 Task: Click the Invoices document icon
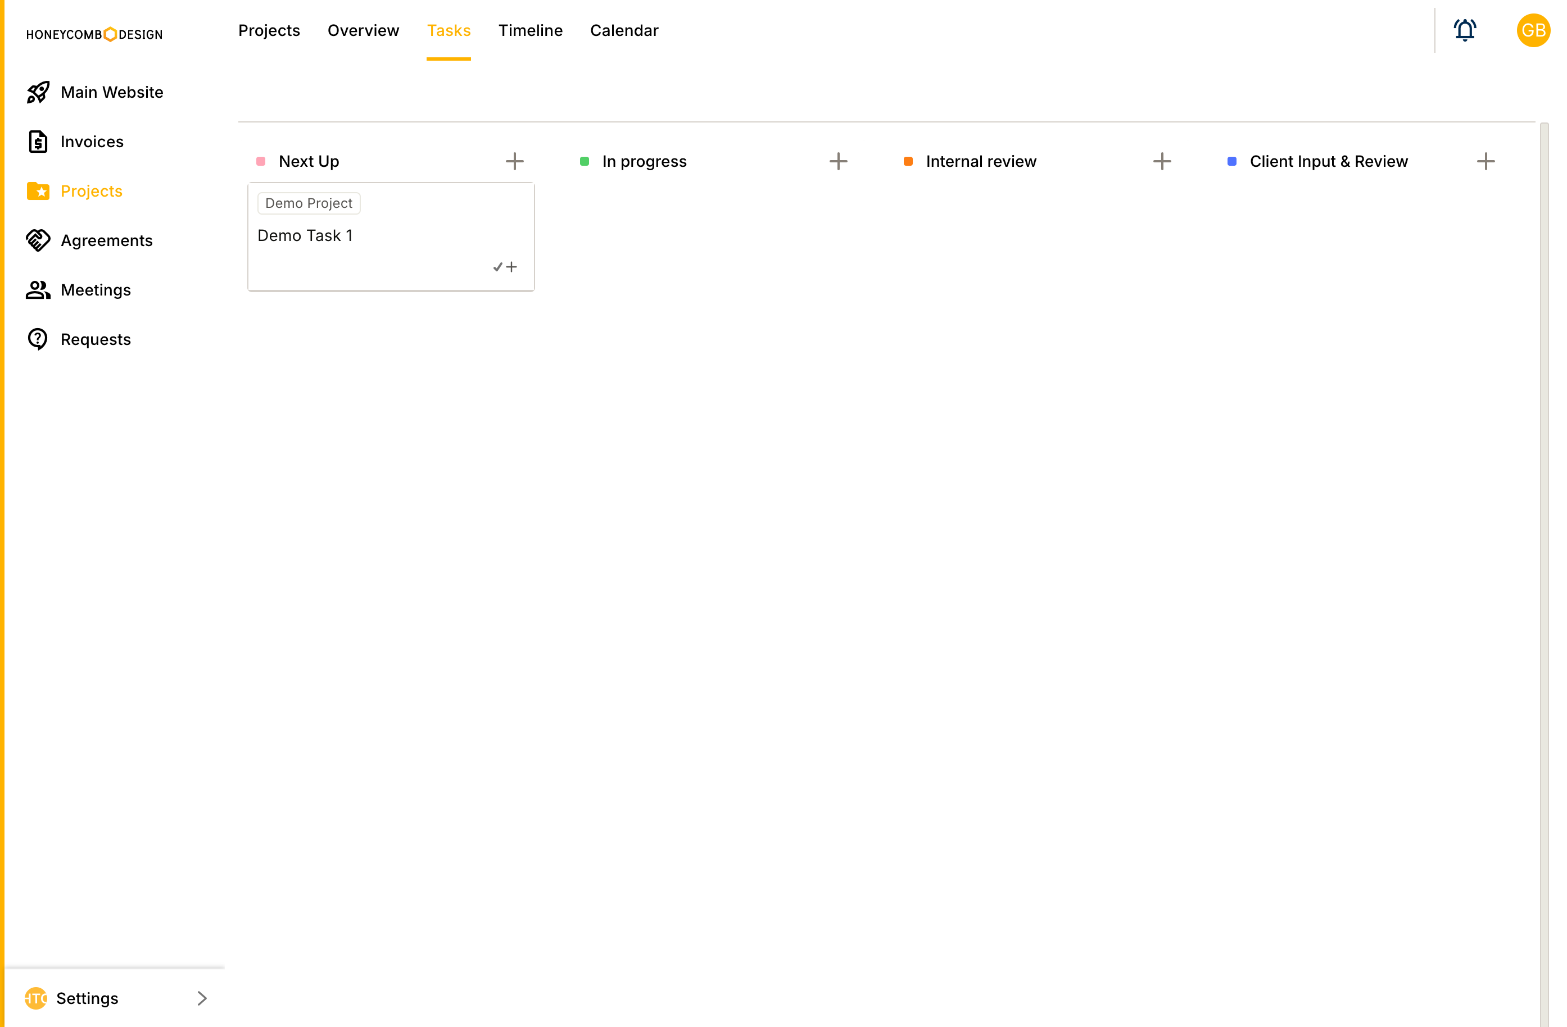pos(38,142)
